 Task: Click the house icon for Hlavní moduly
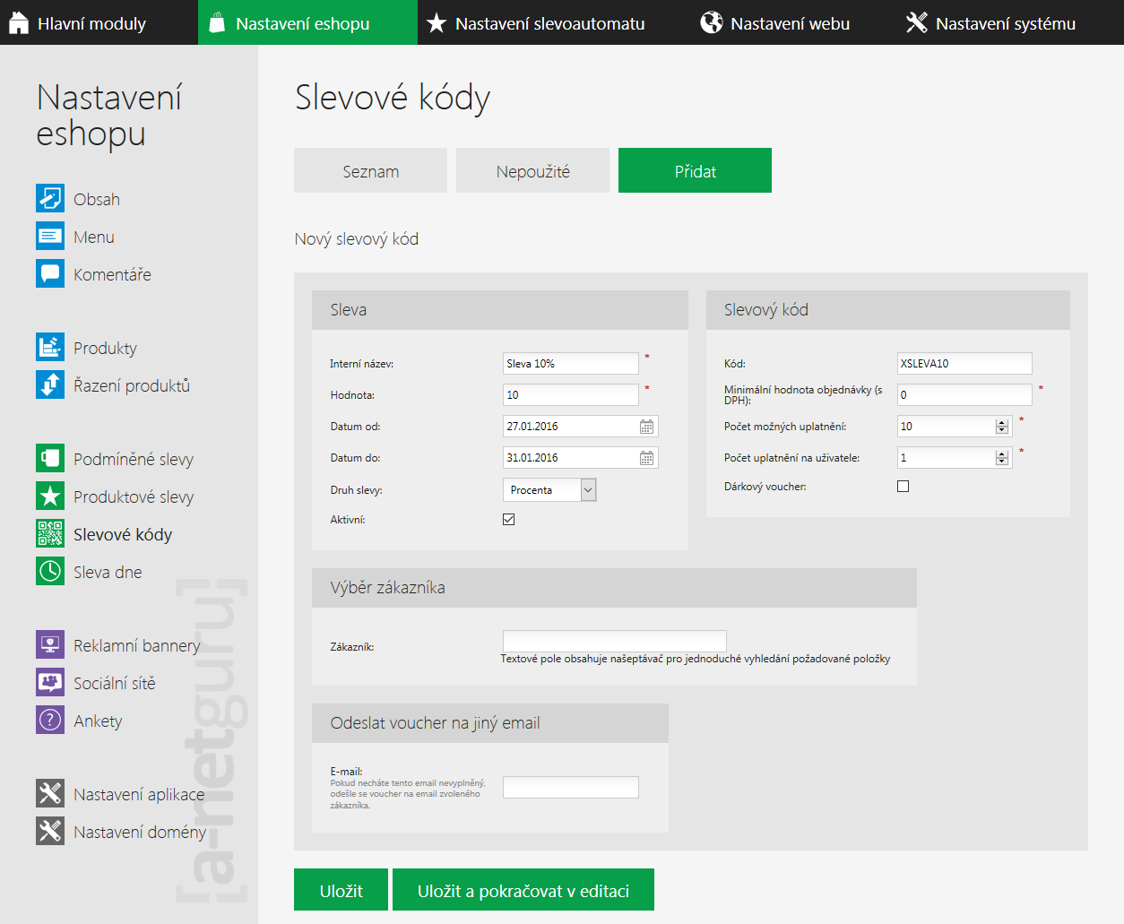click(x=19, y=22)
